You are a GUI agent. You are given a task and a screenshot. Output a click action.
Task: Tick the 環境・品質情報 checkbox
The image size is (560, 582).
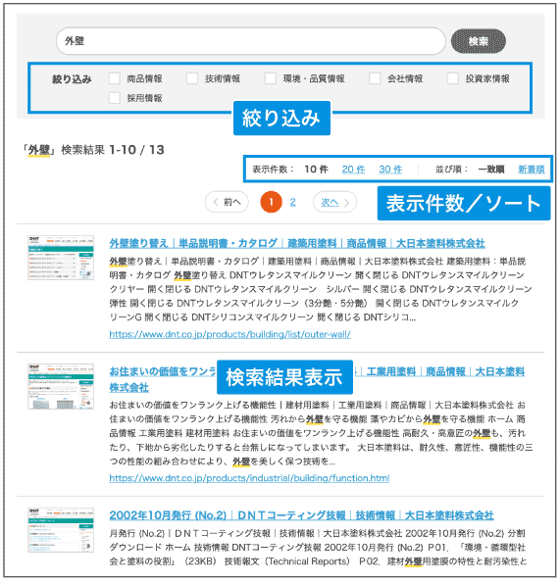point(270,78)
